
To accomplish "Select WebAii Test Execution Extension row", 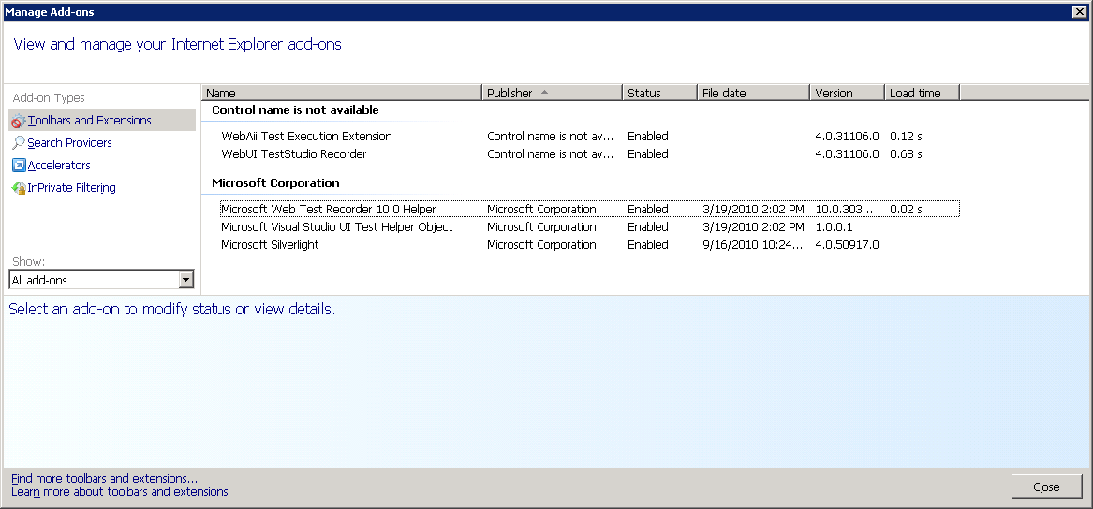I will click(x=589, y=136).
